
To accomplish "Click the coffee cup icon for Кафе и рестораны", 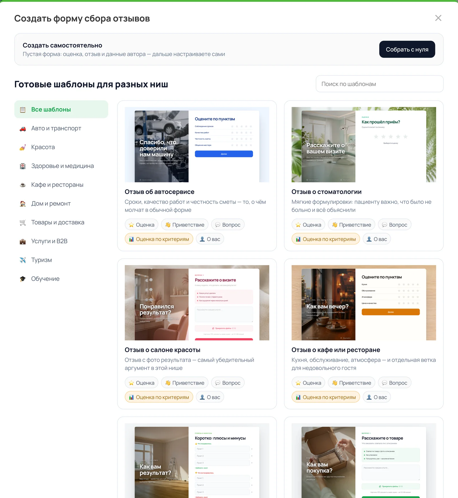I will (x=23, y=185).
